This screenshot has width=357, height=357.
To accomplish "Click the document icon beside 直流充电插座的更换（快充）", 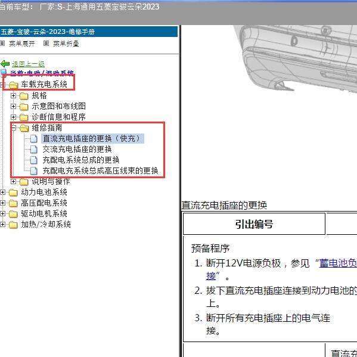I will point(34,139).
